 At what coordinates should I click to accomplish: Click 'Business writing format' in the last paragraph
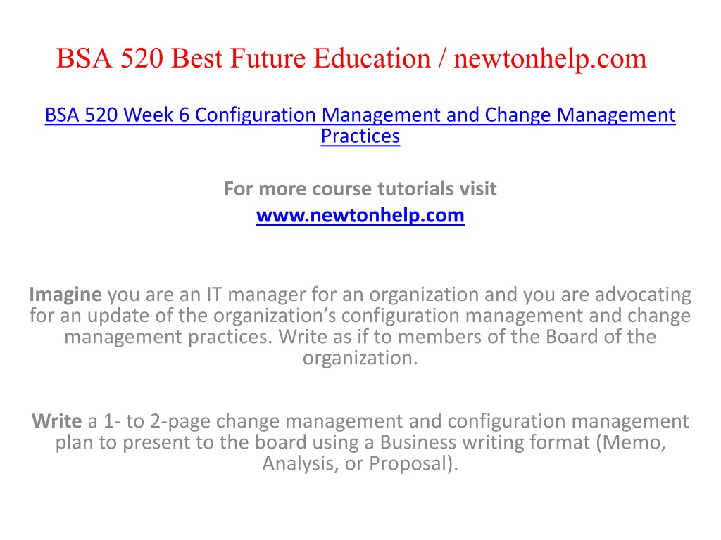click(x=484, y=443)
